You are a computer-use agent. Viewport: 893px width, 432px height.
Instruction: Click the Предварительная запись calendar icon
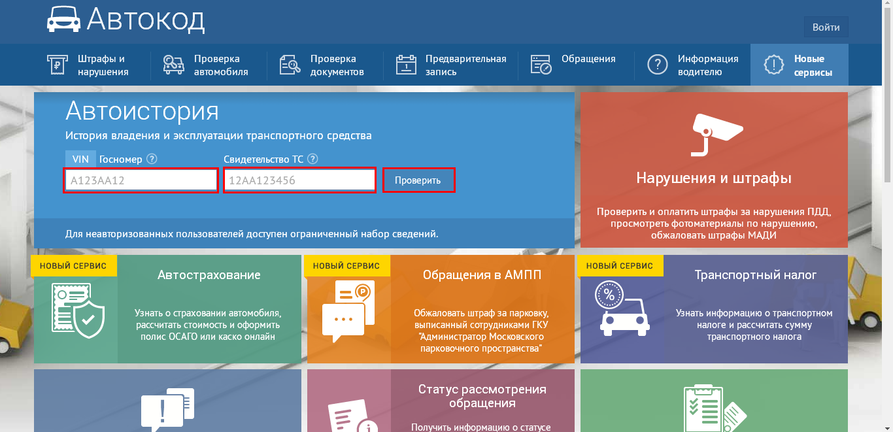click(407, 65)
